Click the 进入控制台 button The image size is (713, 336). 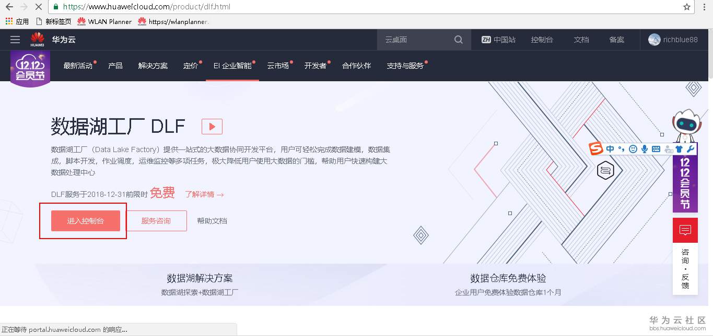(x=86, y=221)
